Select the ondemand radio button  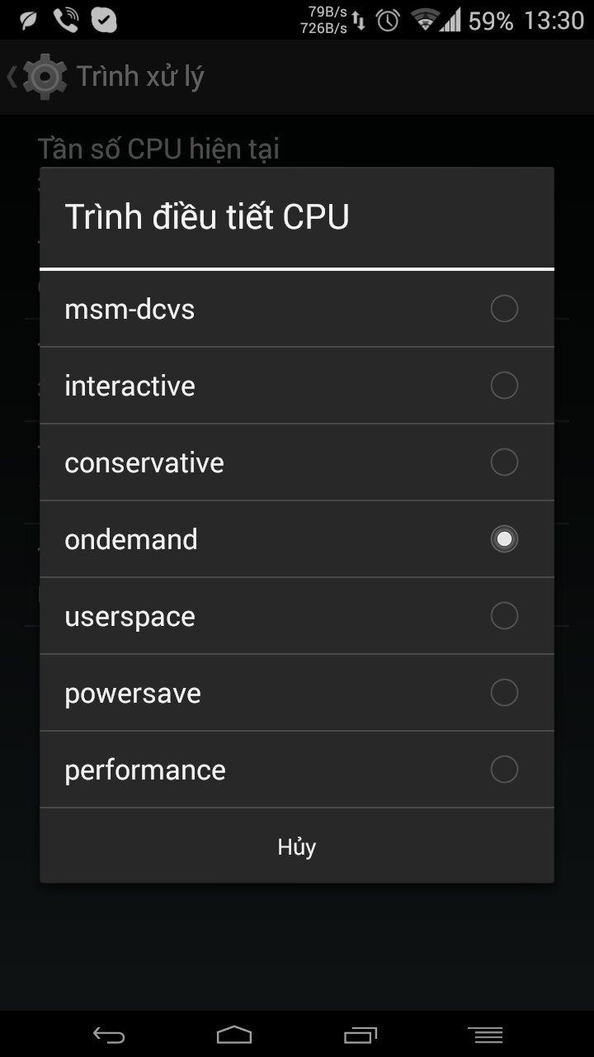[504, 539]
